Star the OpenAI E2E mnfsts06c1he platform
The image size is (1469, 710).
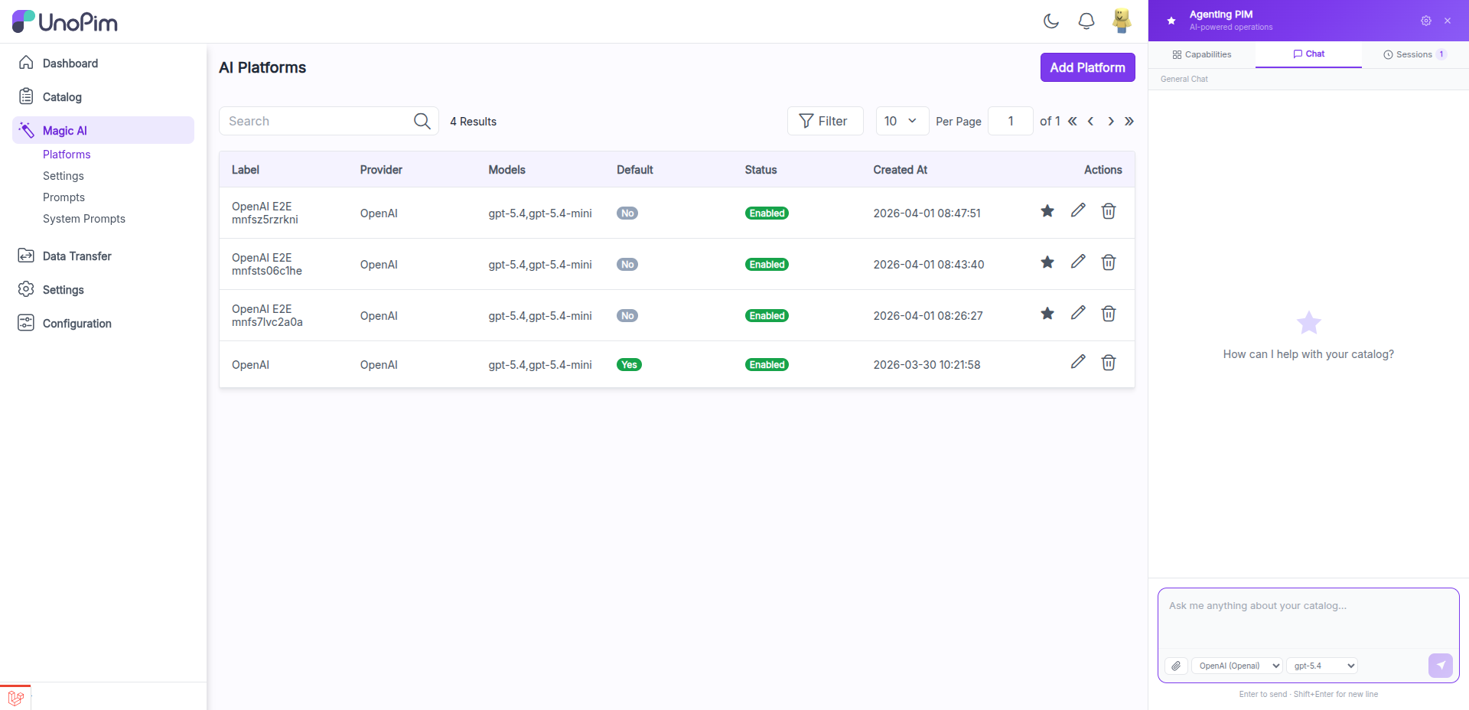pyautogui.click(x=1046, y=262)
